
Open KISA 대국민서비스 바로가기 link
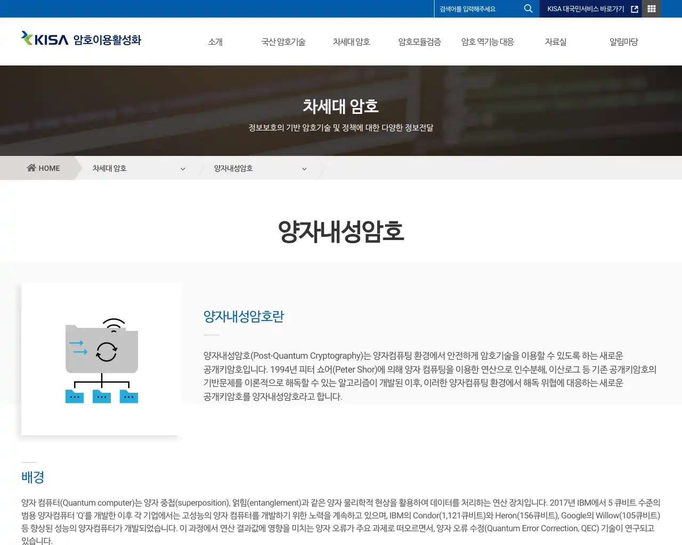(x=591, y=9)
